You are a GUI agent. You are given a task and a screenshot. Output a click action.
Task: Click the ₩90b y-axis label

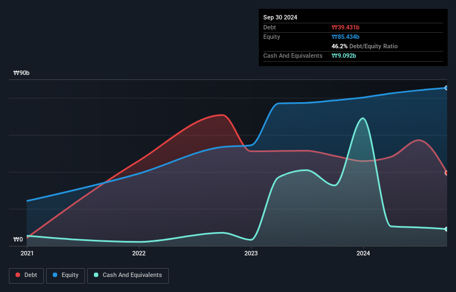22,73
